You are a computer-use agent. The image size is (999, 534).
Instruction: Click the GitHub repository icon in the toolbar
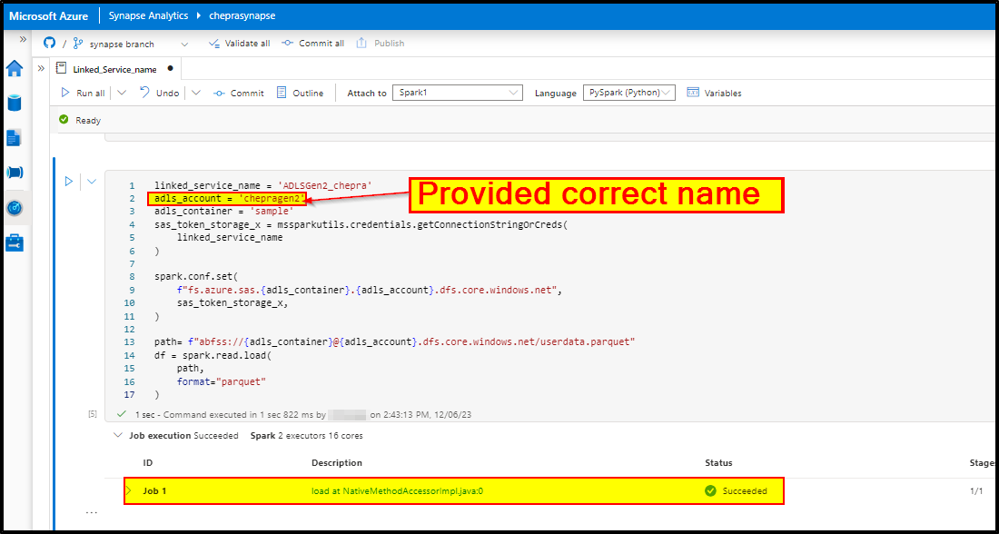[x=48, y=43]
